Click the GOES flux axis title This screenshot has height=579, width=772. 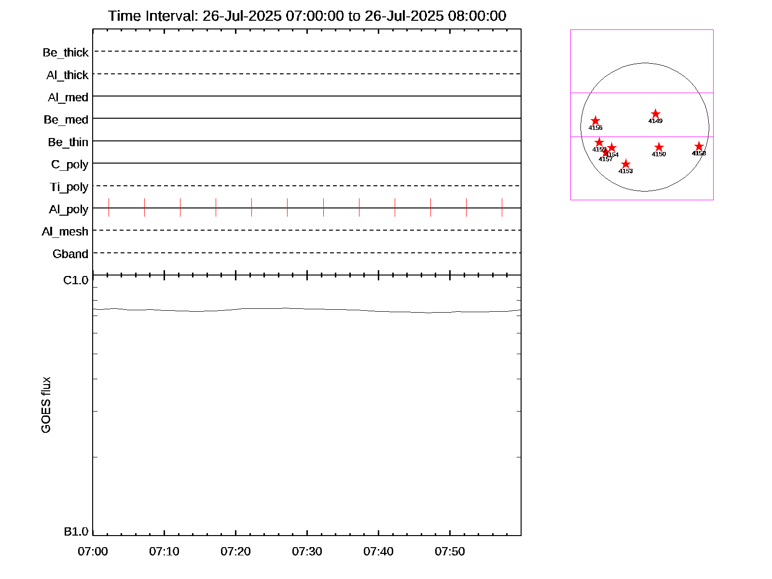click(46, 405)
